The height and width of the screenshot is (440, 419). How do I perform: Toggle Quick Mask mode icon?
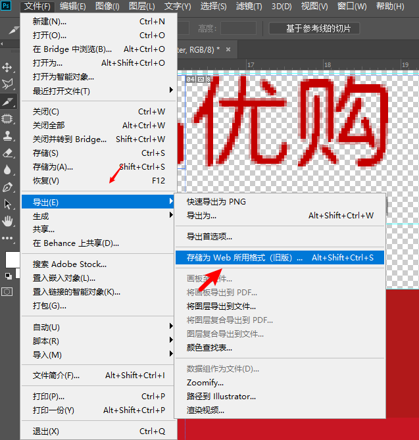coord(7,292)
